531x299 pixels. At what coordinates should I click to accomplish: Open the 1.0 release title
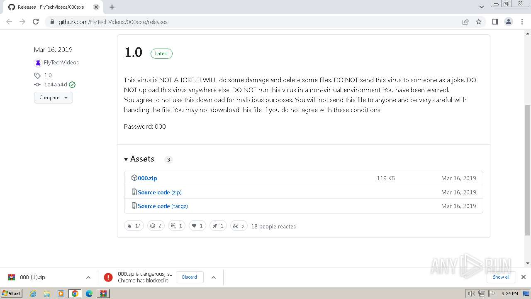(x=133, y=52)
